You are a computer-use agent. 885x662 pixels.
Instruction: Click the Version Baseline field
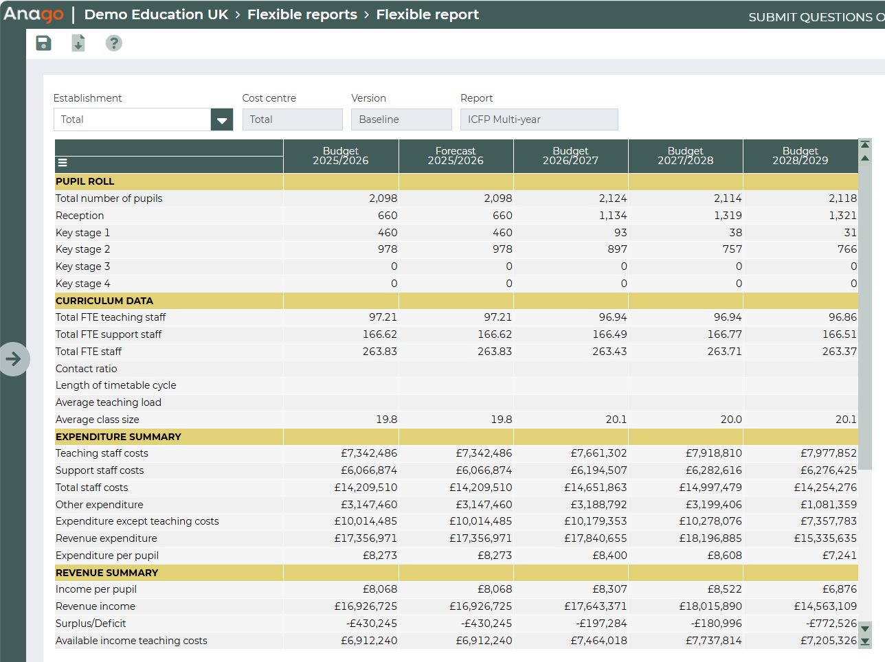point(401,119)
